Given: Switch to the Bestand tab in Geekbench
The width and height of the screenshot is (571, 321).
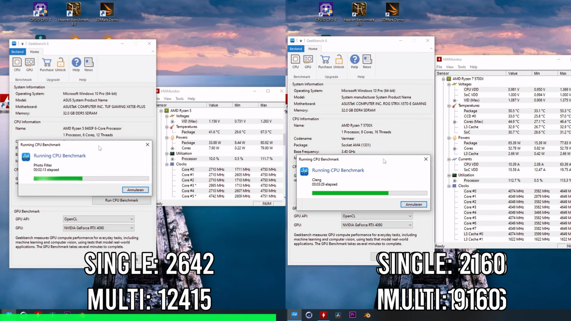Looking at the screenshot, I should [17, 51].
